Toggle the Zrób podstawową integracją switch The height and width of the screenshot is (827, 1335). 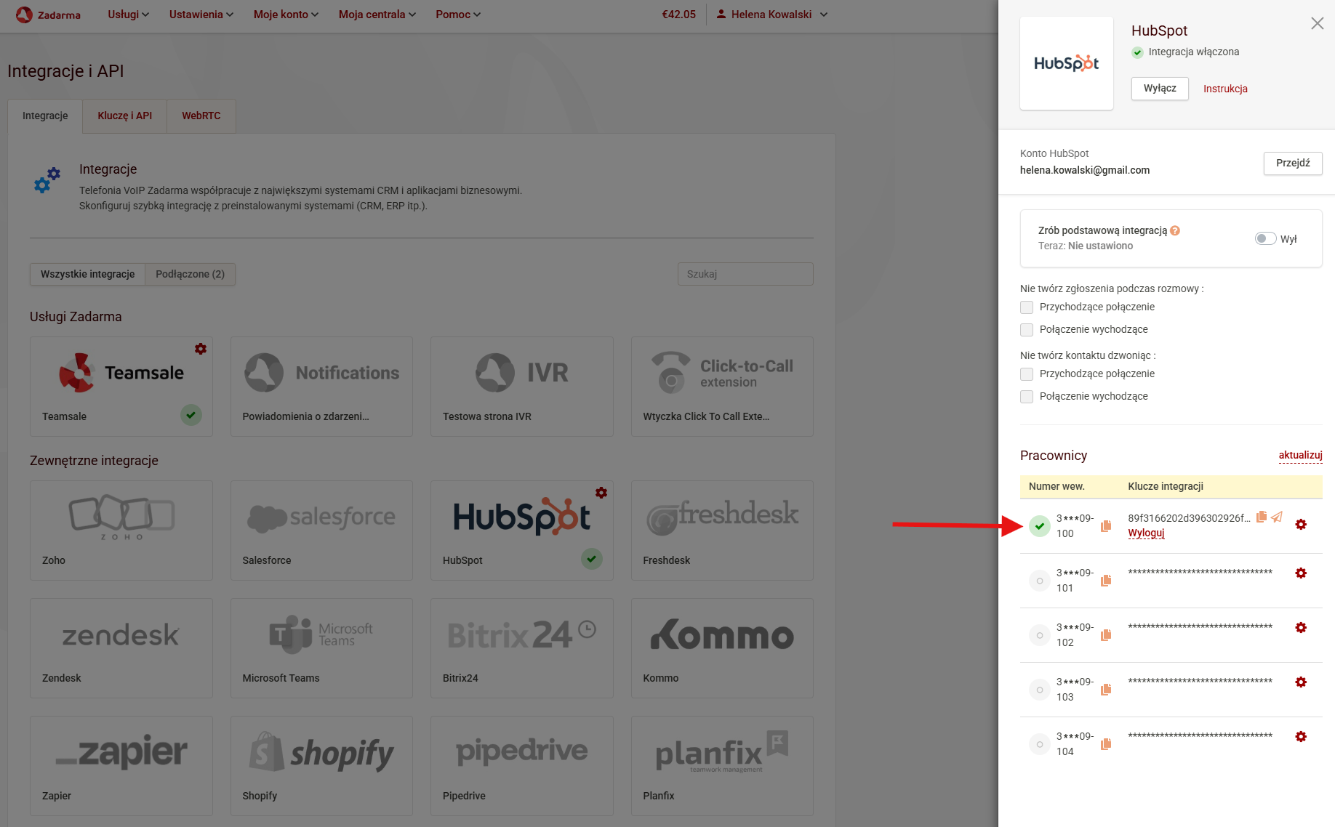tap(1265, 238)
